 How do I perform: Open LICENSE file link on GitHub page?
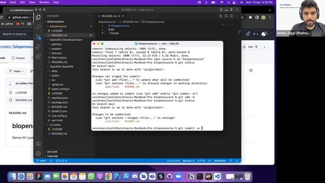coord(21,93)
